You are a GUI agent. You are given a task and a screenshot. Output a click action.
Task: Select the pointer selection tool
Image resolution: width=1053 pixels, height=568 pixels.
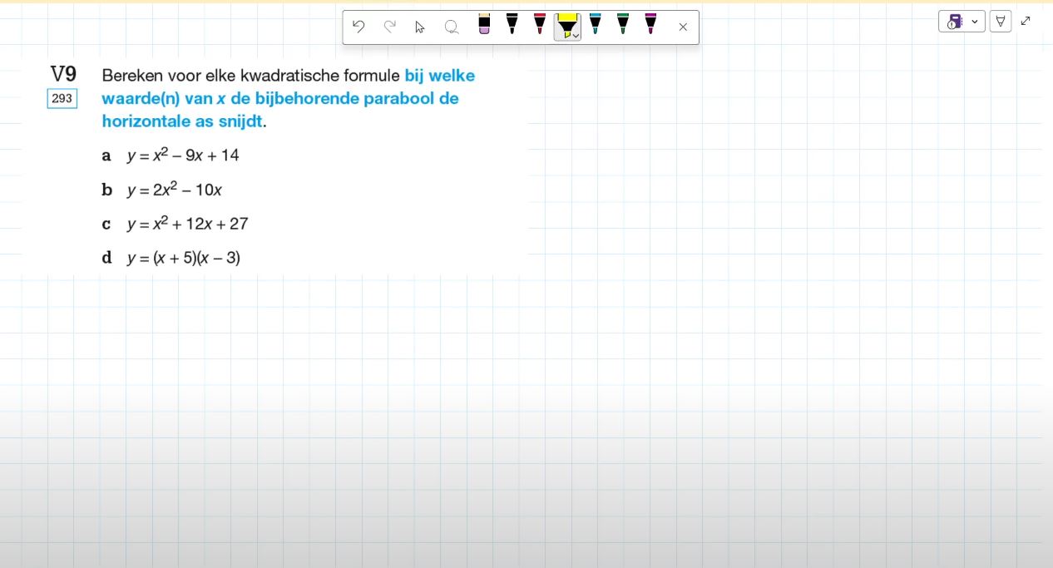(420, 27)
